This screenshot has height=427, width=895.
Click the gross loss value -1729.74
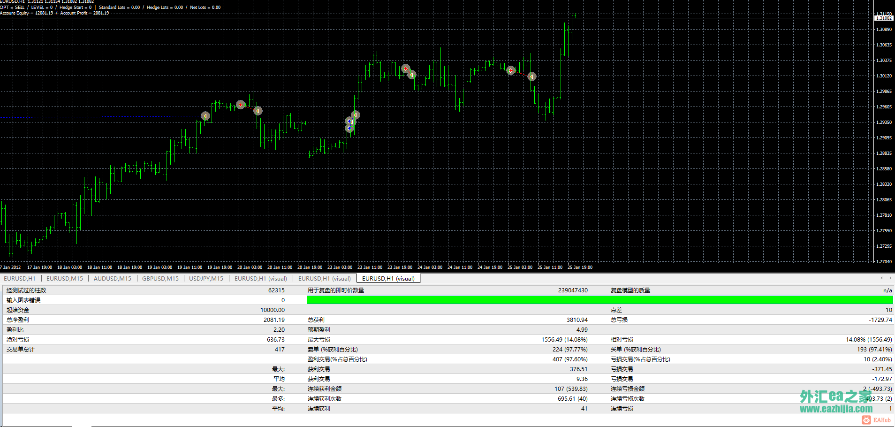(880, 320)
